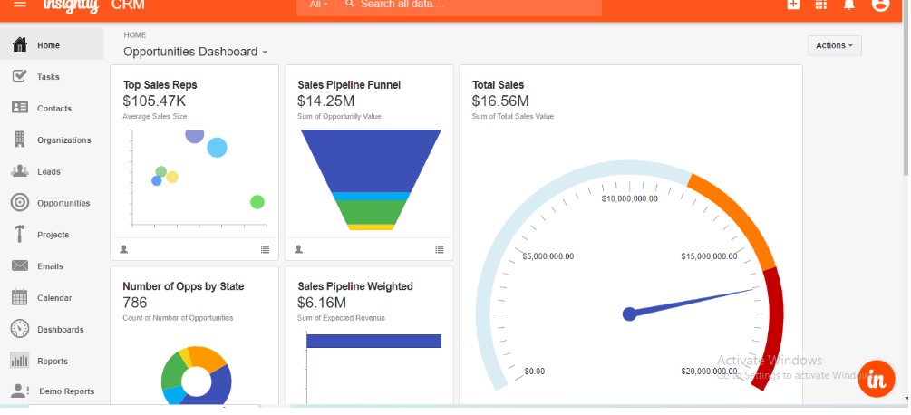Image resolution: width=911 pixels, height=415 pixels.
Task: Click the quick add plus icon
Action: pyautogui.click(x=793, y=5)
